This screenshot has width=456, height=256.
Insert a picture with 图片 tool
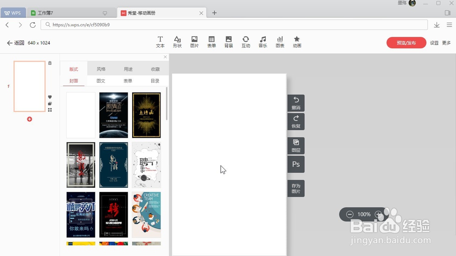pos(194,42)
